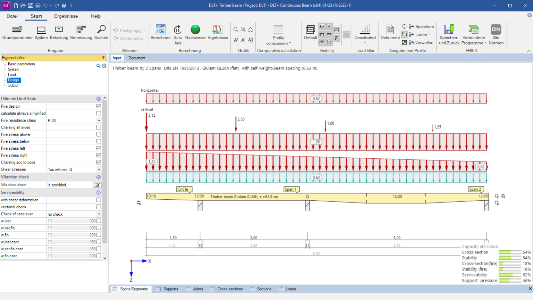Open the Ergebnisse results ribbon icon
This screenshot has height=300, width=533.
click(x=218, y=30)
